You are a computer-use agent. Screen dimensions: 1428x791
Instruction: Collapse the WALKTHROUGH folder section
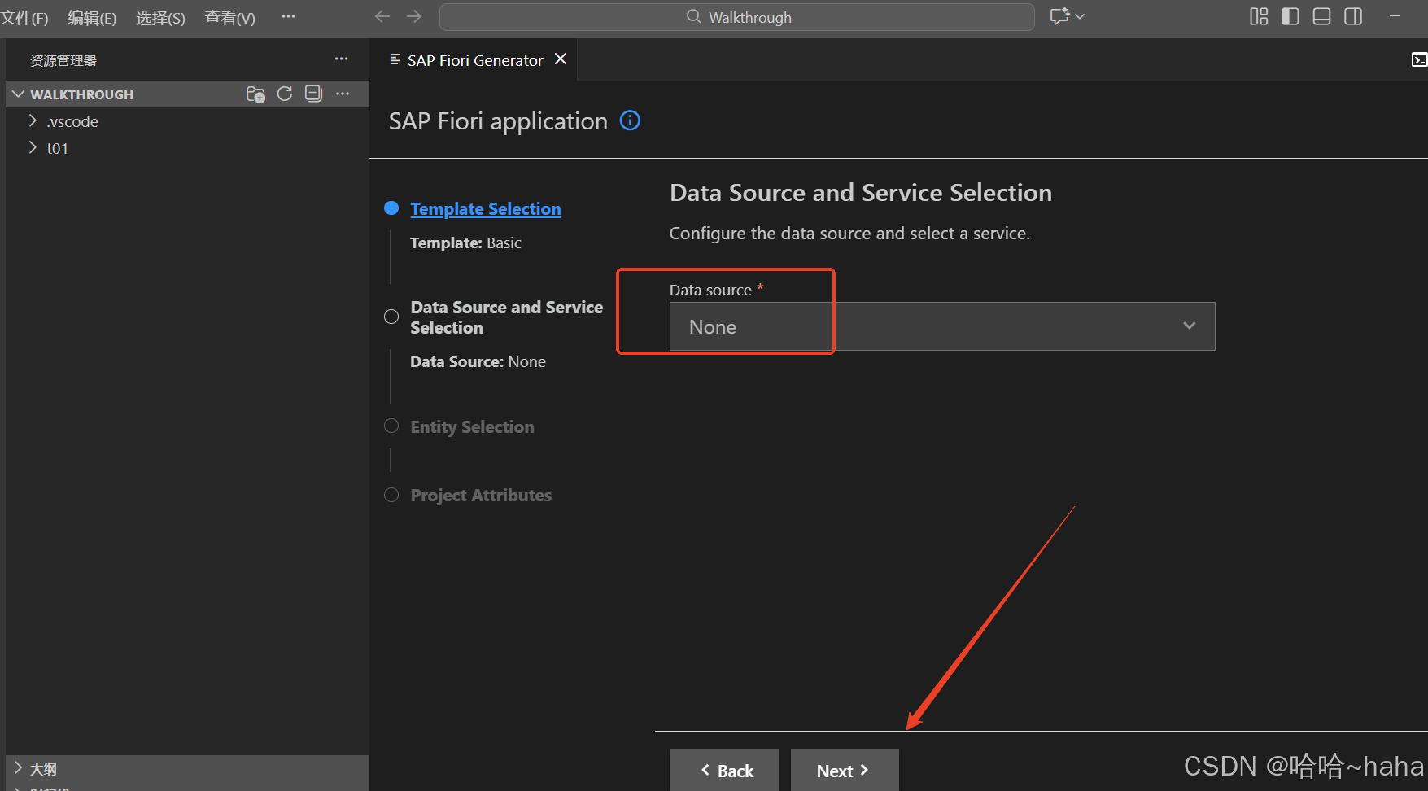(x=18, y=94)
